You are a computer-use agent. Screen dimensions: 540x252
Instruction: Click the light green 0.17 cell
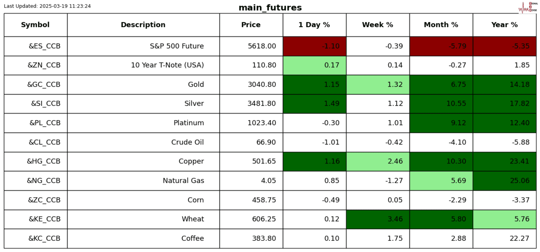coord(314,66)
